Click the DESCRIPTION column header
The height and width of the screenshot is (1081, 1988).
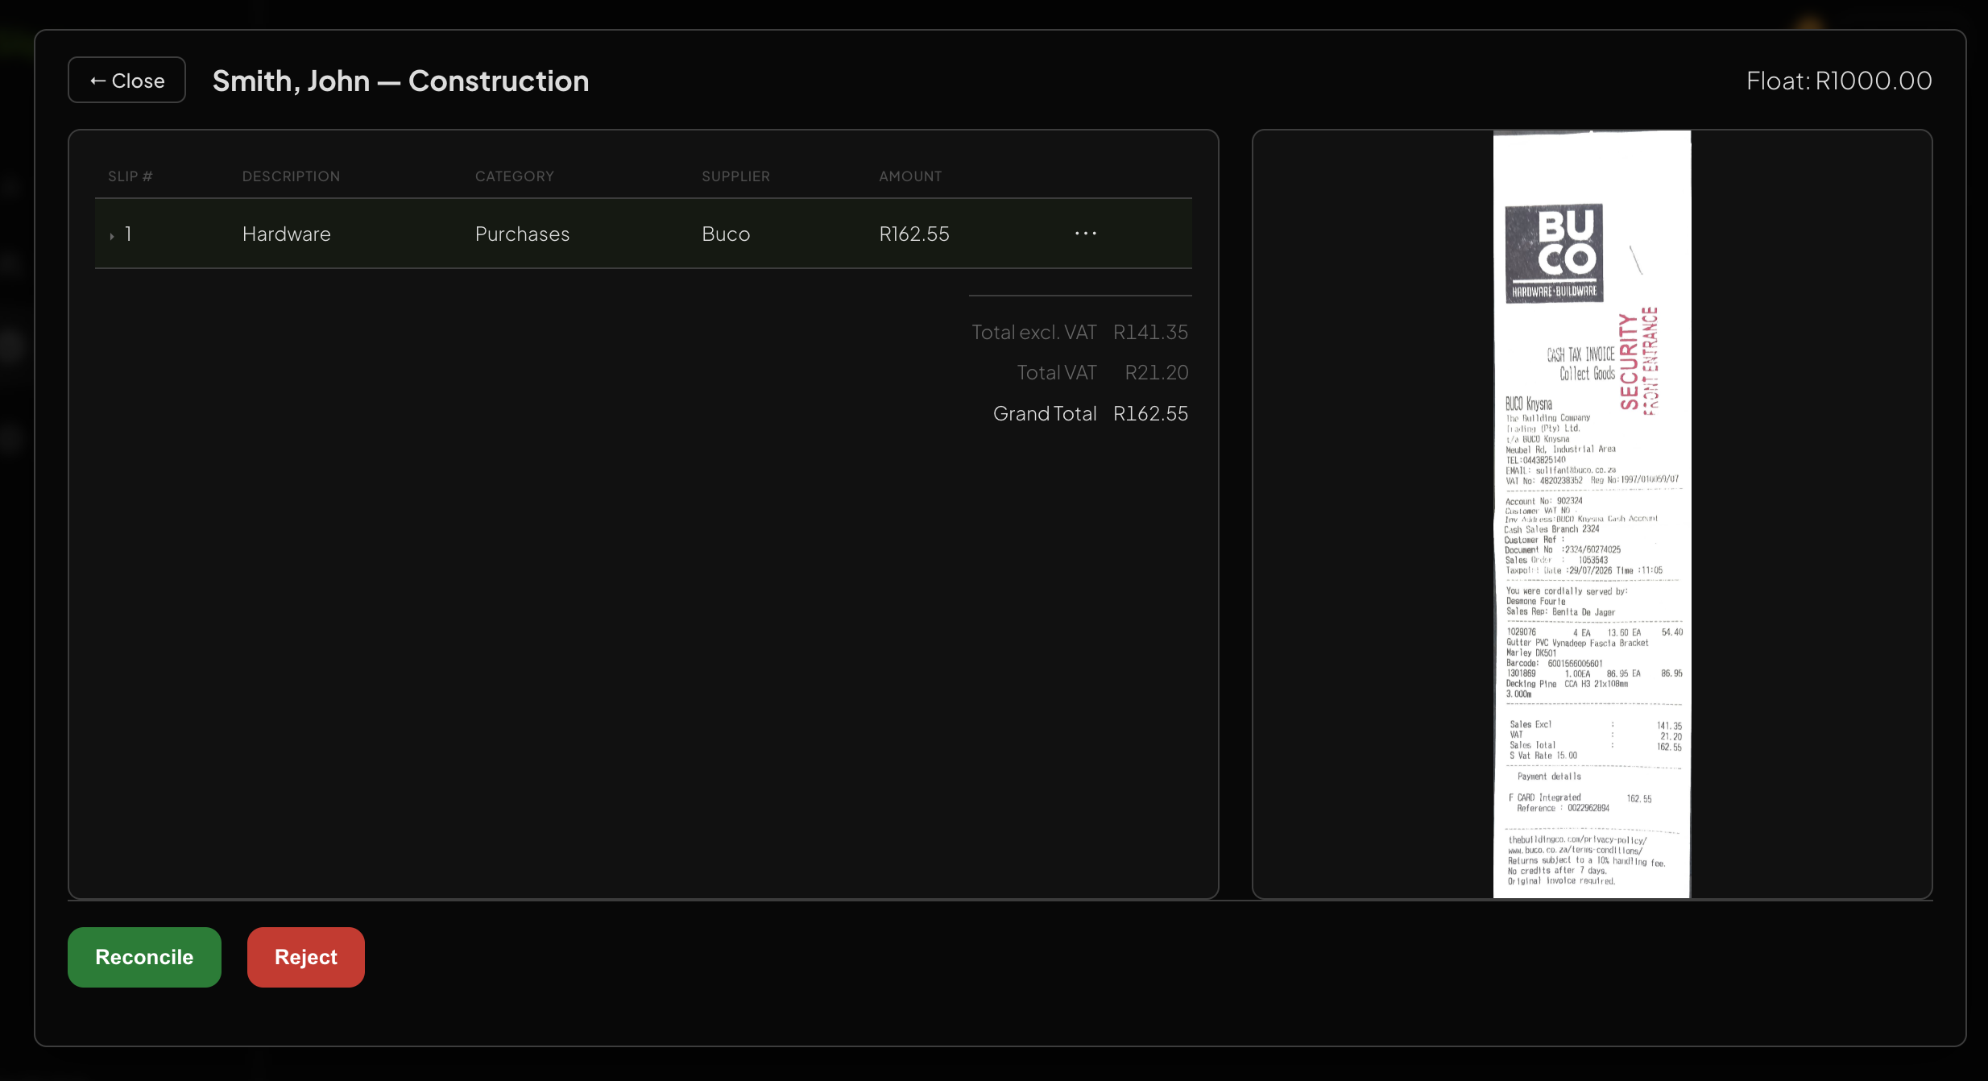292,176
